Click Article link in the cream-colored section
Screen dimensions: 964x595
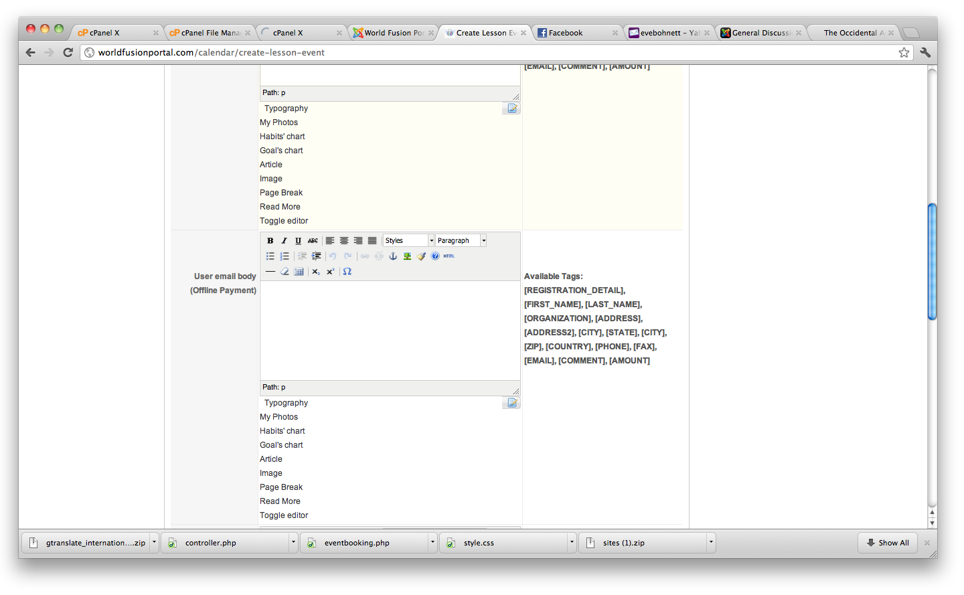point(271,165)
